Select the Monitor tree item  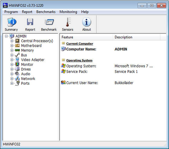pyautogui.click(x=27, y=65)
